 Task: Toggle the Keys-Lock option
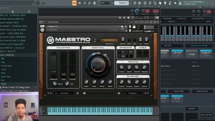point(182,18)
